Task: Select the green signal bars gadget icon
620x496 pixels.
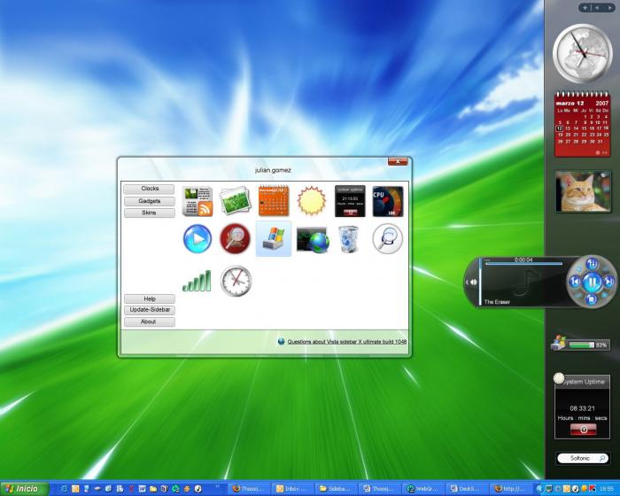Action: (197, 281)
